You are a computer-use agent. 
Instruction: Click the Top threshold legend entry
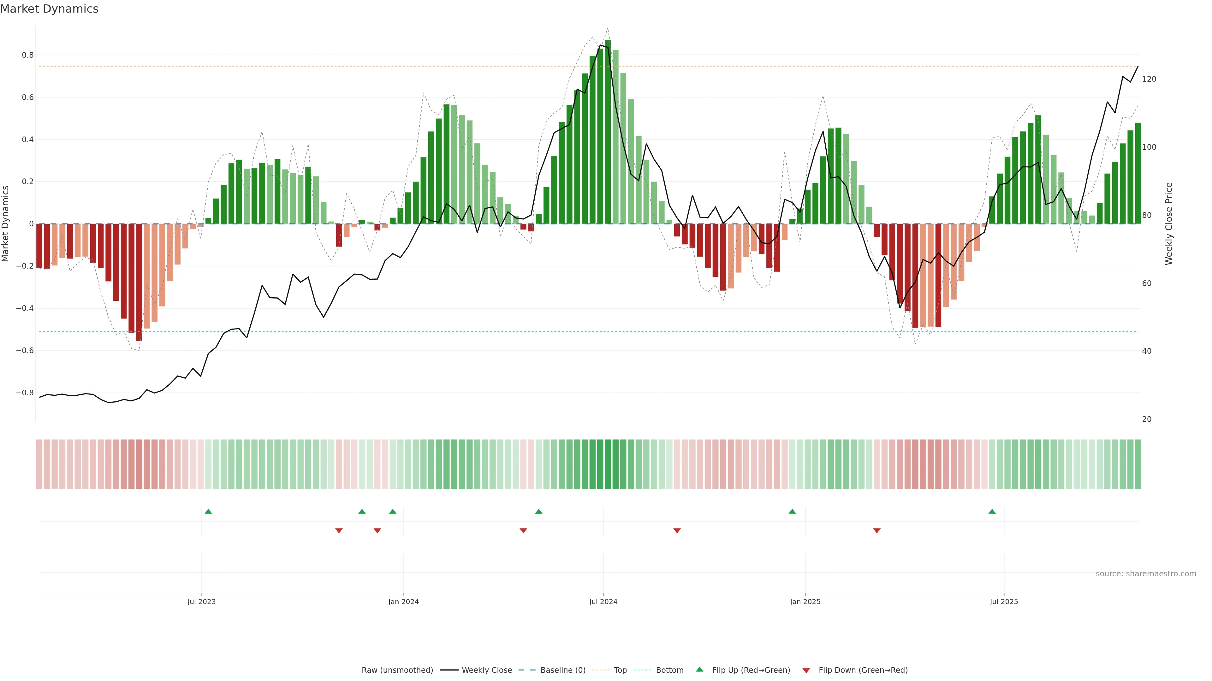pyautogui.click(x=620, y=670)
